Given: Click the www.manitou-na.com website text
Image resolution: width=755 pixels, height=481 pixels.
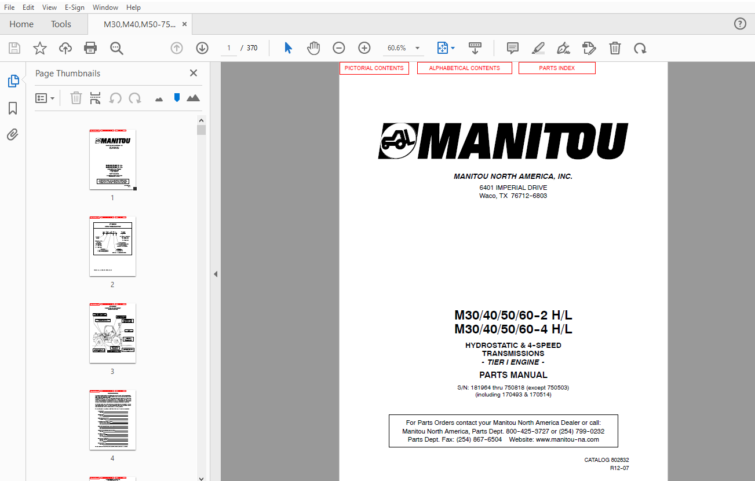Looking at the screenshot, I should (x=567, y=439).
